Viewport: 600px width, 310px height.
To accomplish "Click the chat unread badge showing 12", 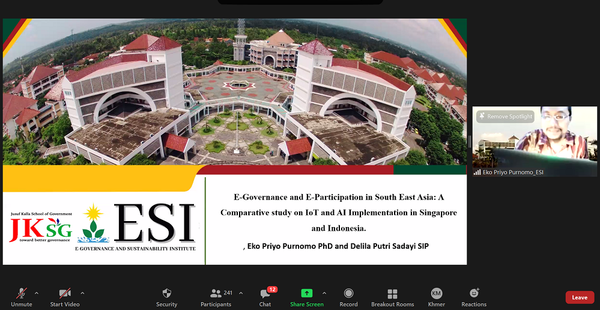I will [272, 290].
